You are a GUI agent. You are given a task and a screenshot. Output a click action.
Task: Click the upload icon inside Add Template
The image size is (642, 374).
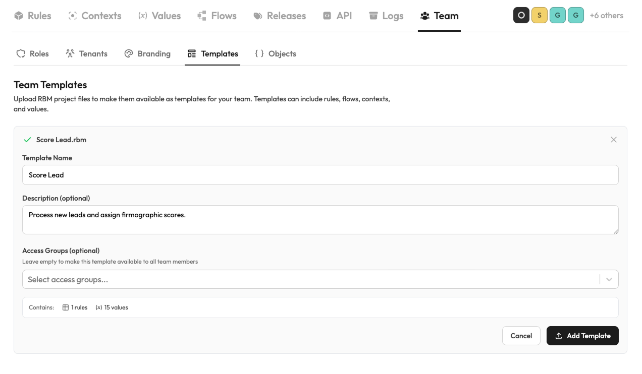559,335
